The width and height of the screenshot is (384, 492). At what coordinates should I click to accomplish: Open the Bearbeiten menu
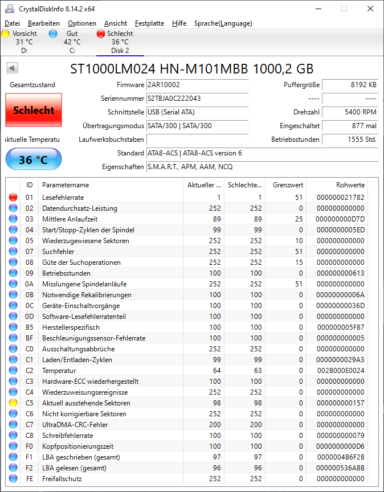coord(44,23)
